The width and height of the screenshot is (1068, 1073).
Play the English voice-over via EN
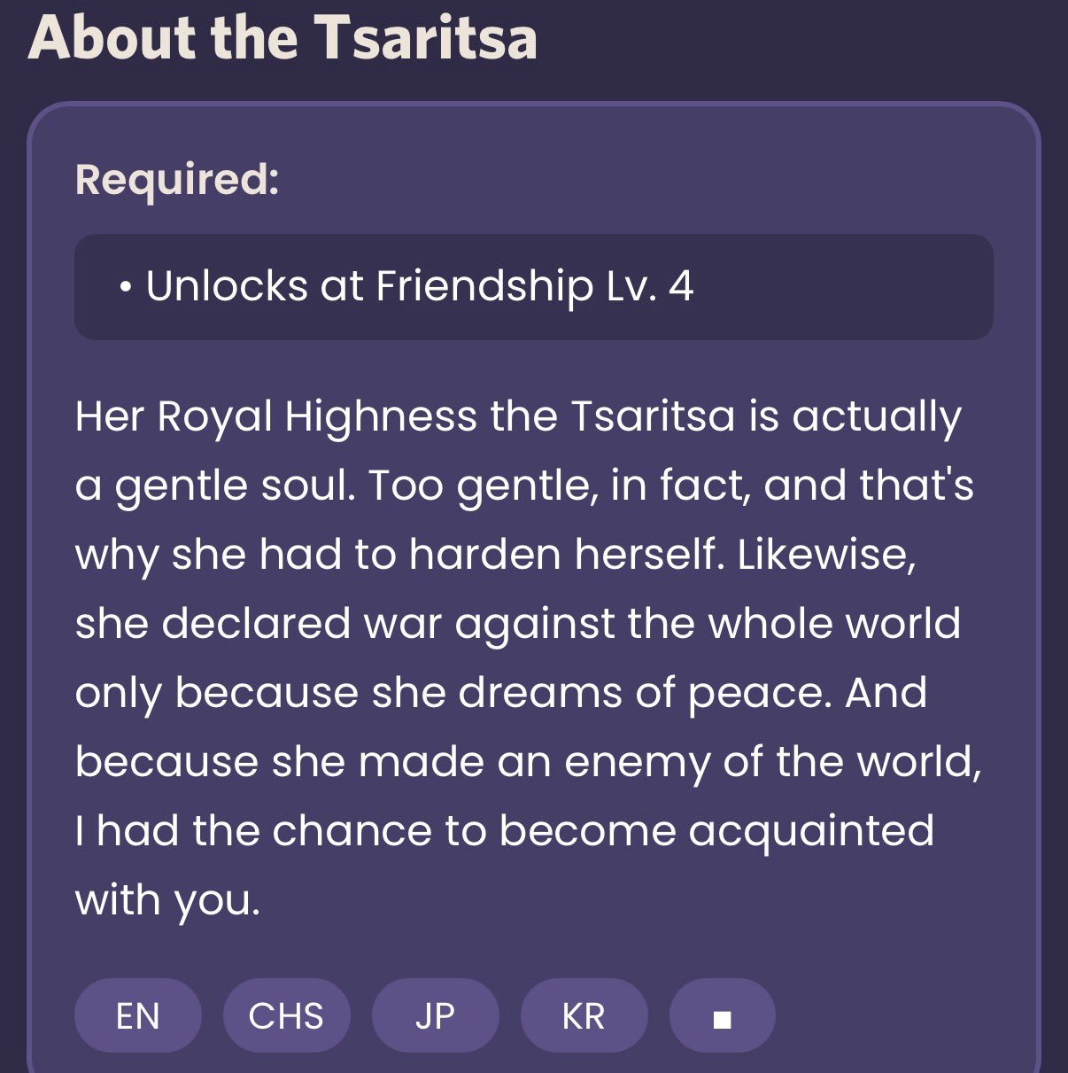(138, 1015)
